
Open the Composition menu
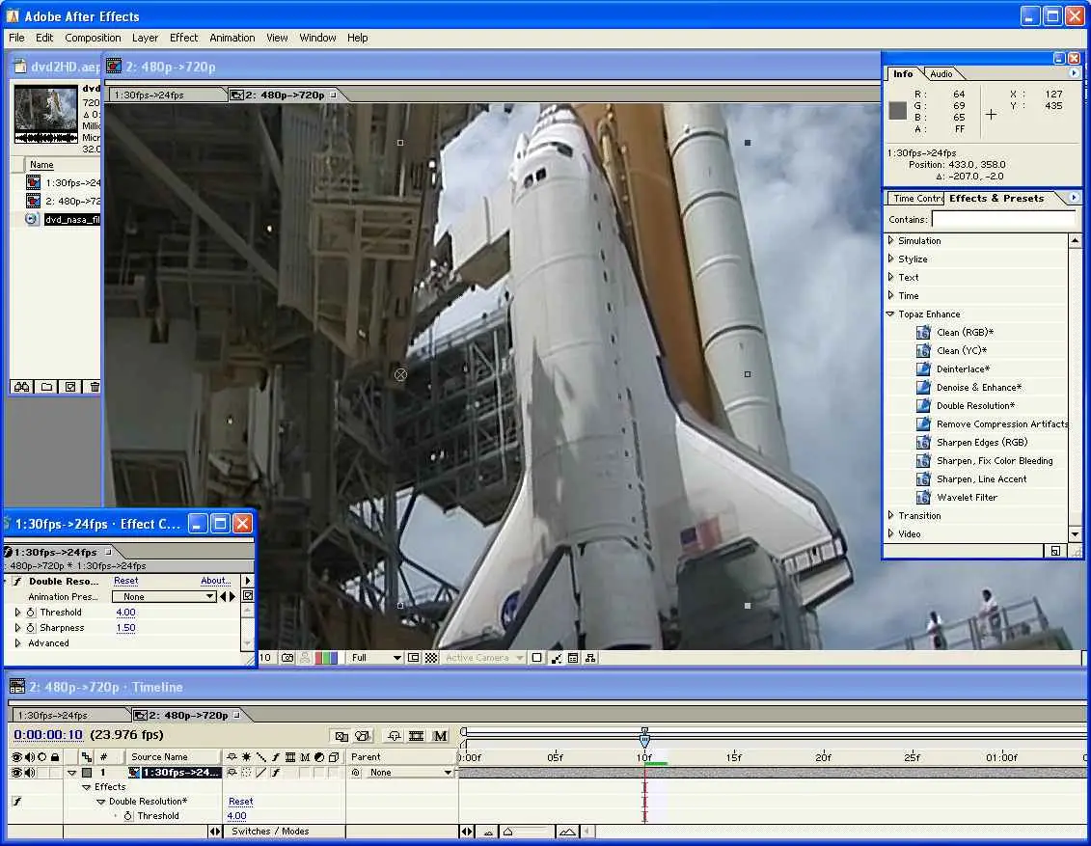click(93, 38)
